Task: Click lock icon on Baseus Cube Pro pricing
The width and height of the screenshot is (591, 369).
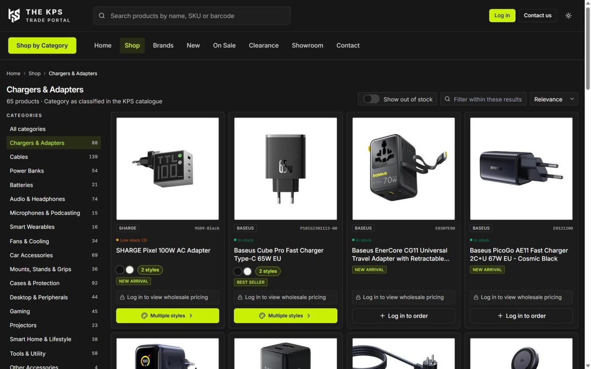Action: coord(240,297)
